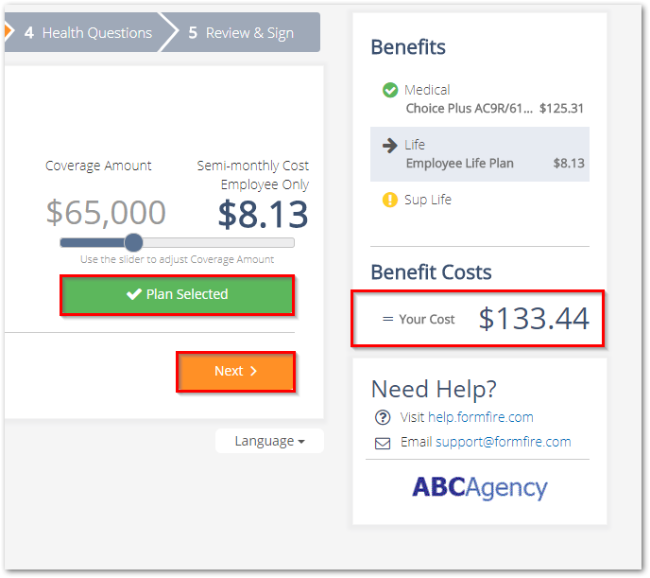650x578 pixels.
Task: Toggle the green Plan Selected button
Action: point(177,294)
